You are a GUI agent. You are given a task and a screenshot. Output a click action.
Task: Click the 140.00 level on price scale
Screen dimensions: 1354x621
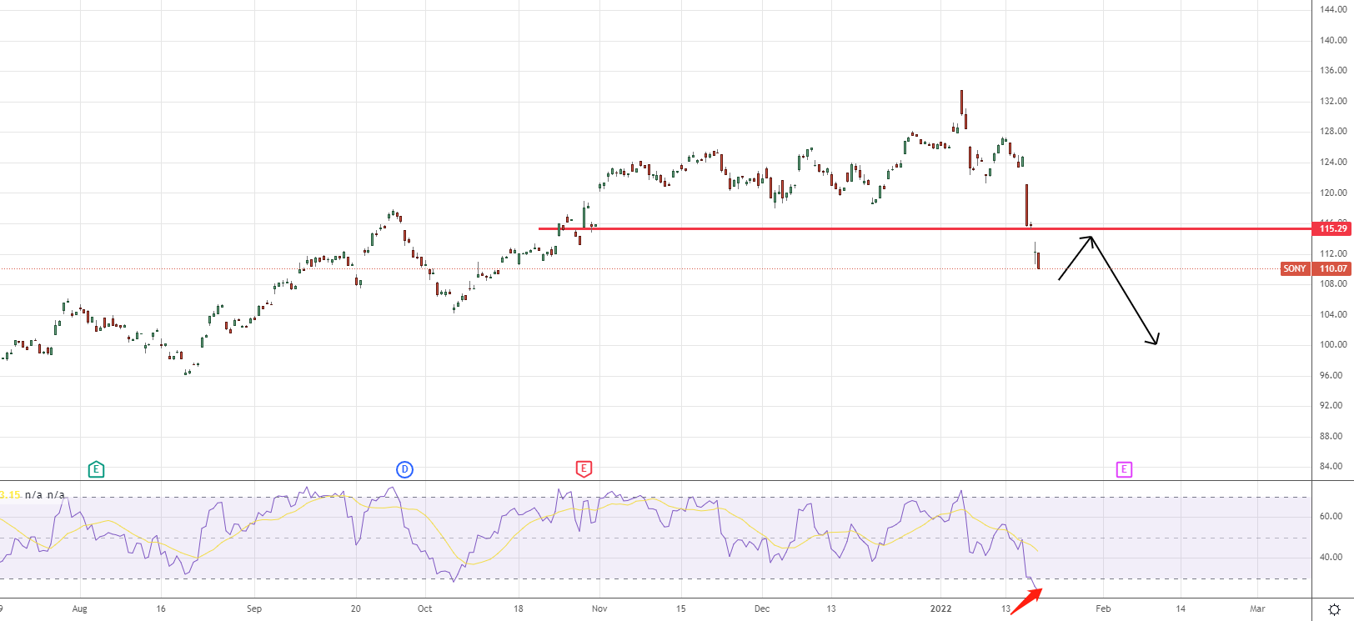(1332, 40)
